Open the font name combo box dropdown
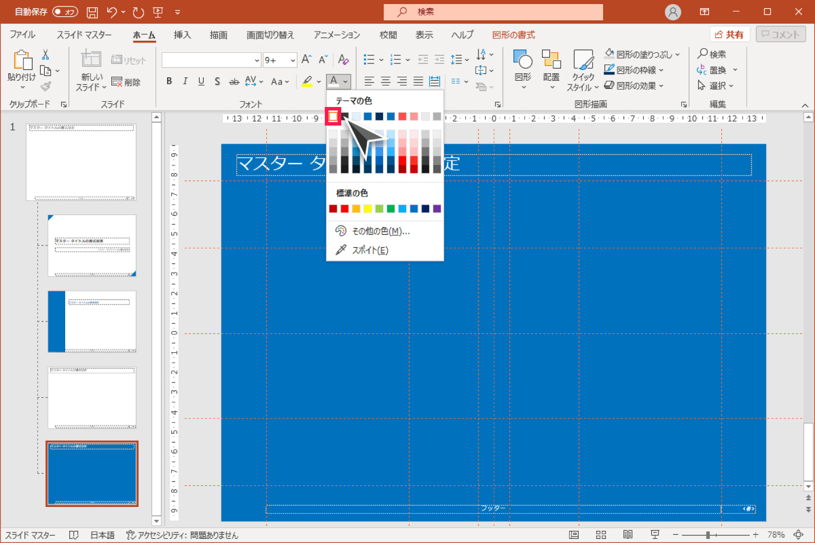 click(x=257, y=60)
